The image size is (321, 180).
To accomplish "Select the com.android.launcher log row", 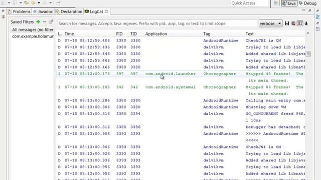I will tap(181, 74).
